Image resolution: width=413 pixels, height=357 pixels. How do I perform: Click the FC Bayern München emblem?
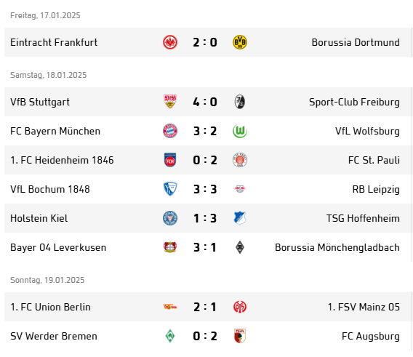pyautogui.click(x=170, y=131)
